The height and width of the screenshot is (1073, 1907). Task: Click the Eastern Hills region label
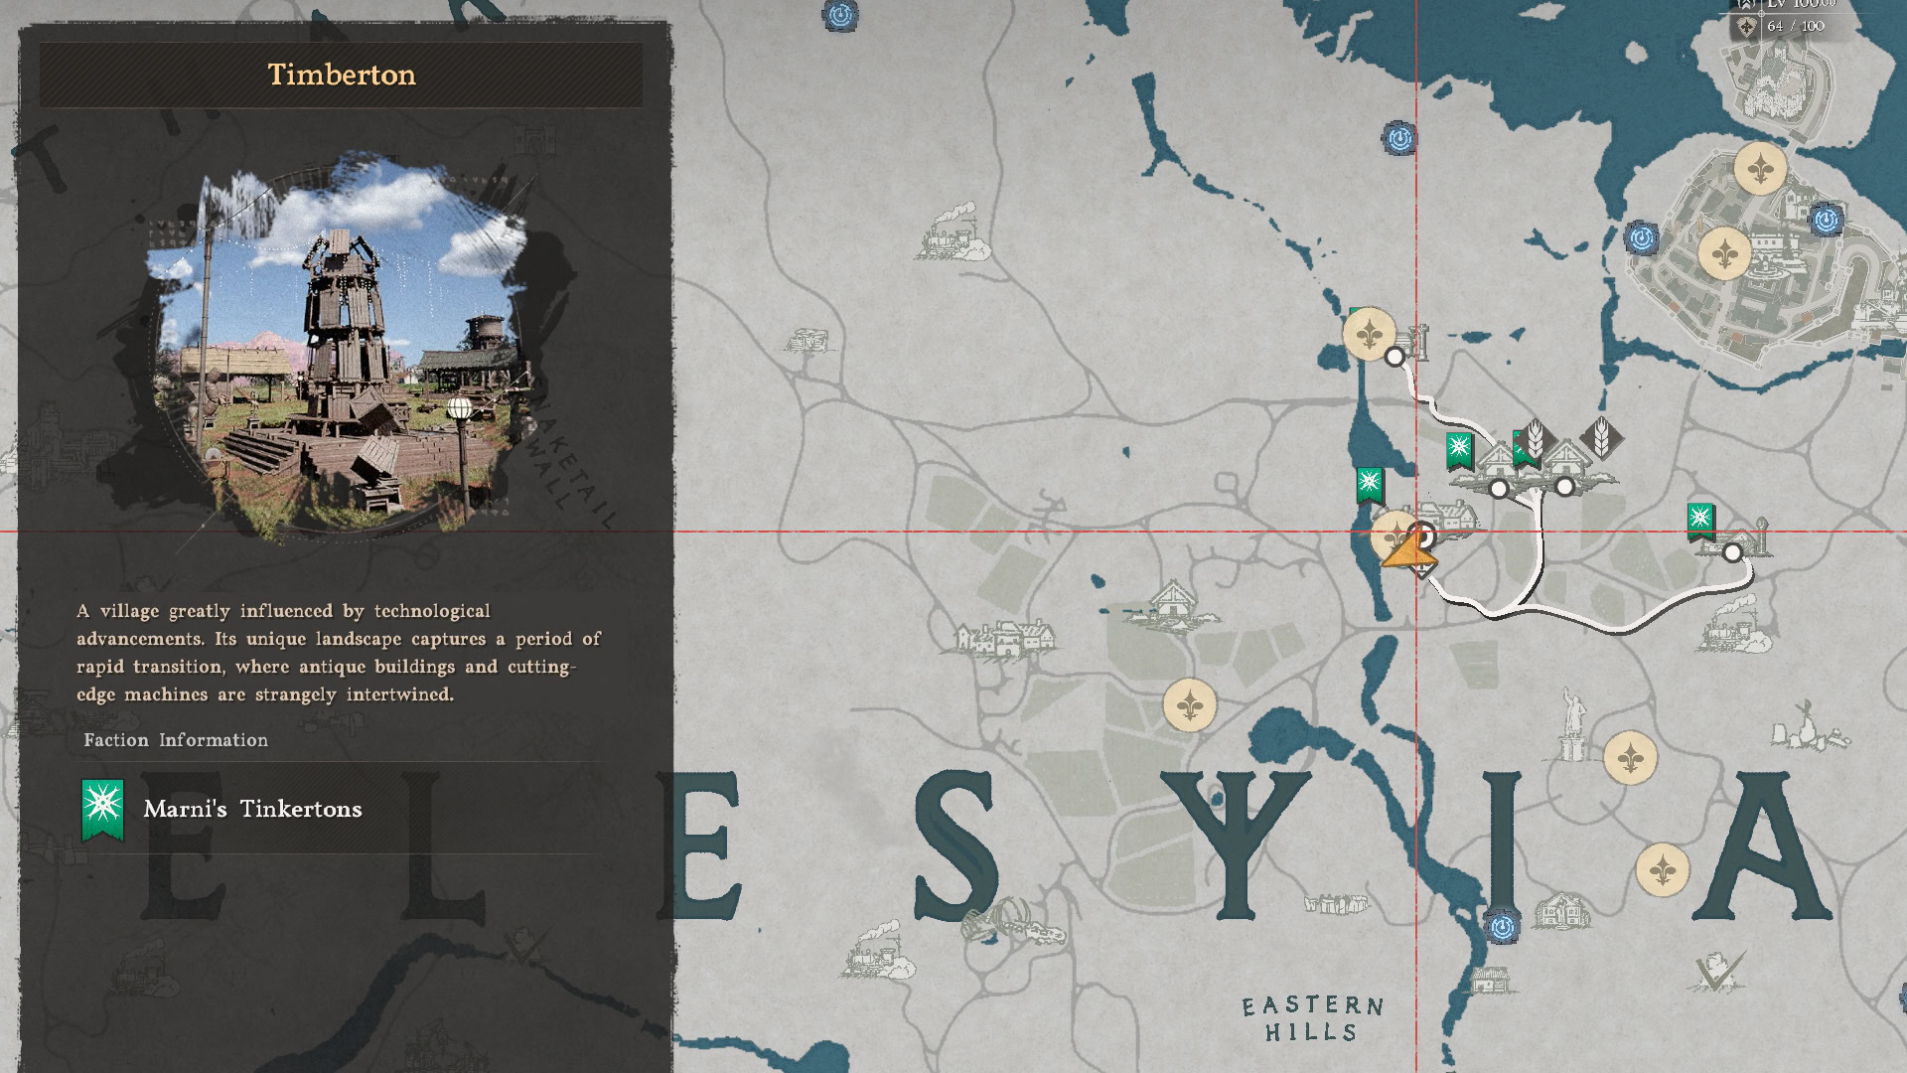1313,1018
